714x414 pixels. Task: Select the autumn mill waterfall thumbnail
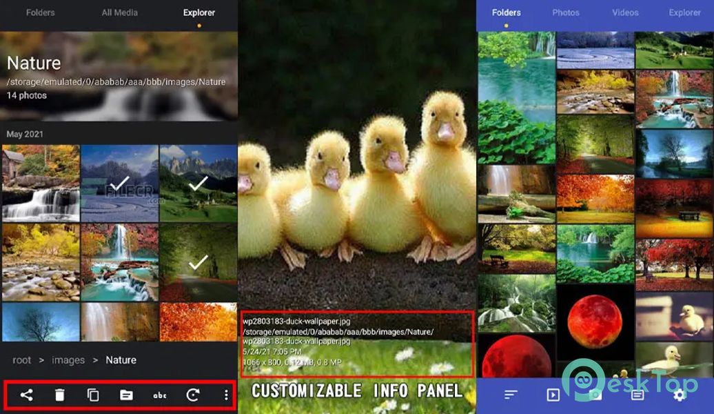(41, 184)
